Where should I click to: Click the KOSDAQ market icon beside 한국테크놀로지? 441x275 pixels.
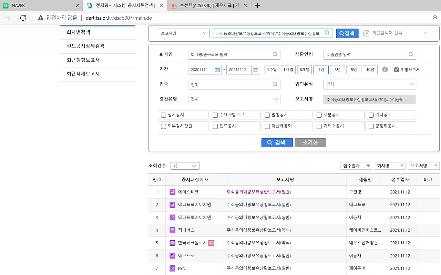(173, 243)
